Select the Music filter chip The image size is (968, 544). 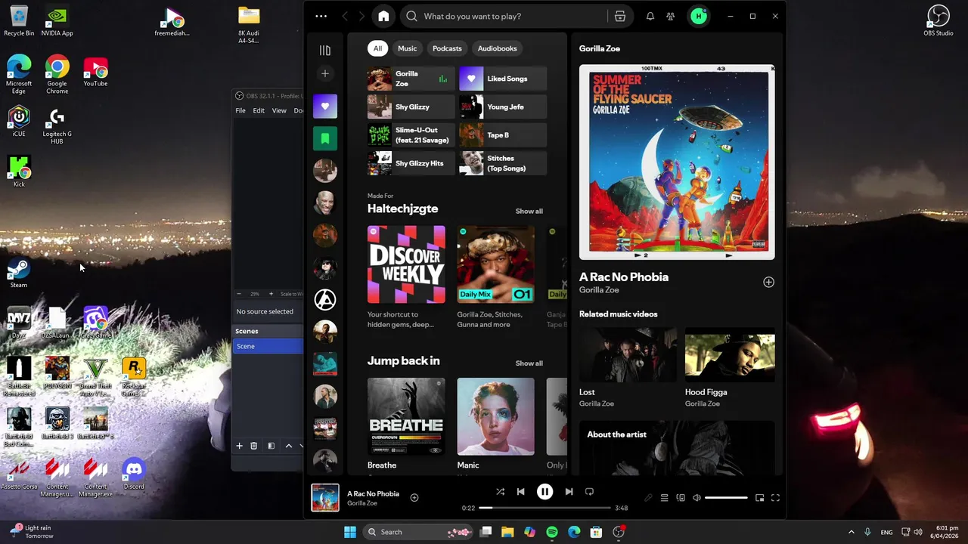407,48
